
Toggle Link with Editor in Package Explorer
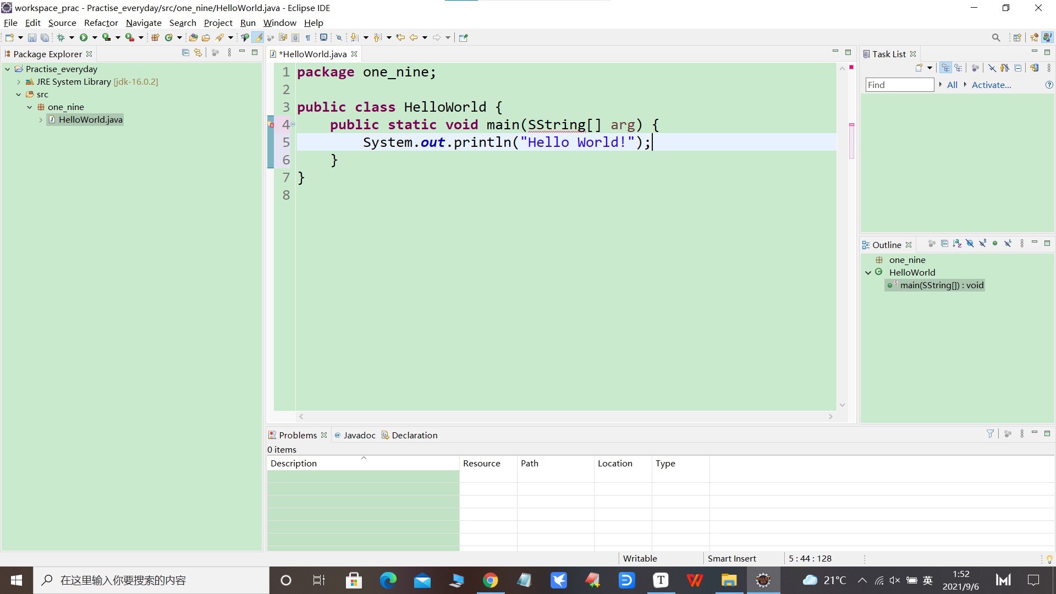point(198,53)
